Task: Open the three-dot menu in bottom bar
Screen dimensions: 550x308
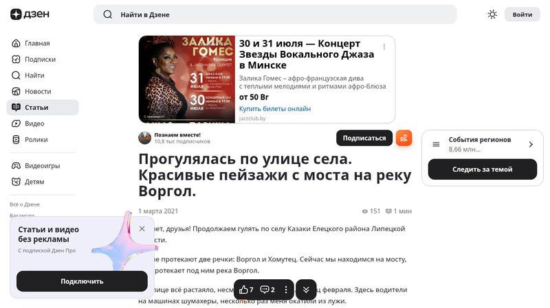Action: (x=286, y=289)
